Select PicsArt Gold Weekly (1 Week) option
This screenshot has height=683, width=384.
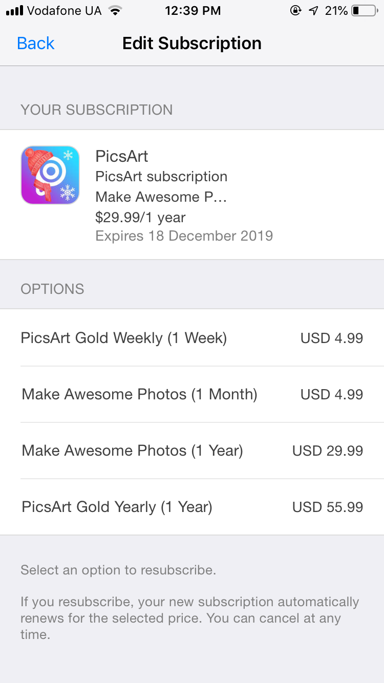192,338
